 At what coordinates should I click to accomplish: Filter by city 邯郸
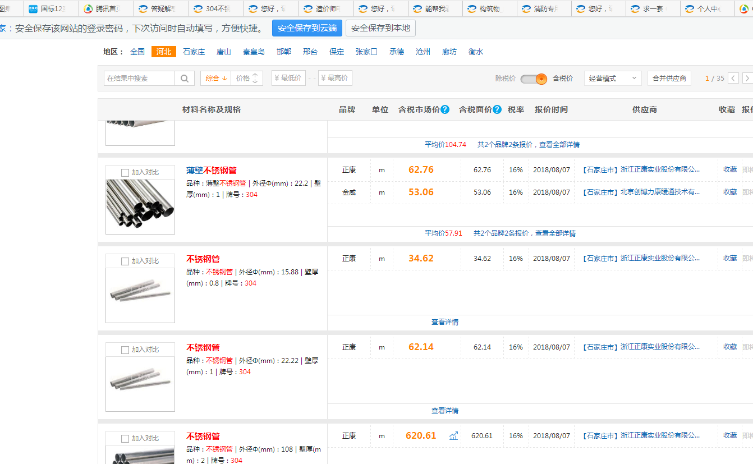tap(284, 52)
